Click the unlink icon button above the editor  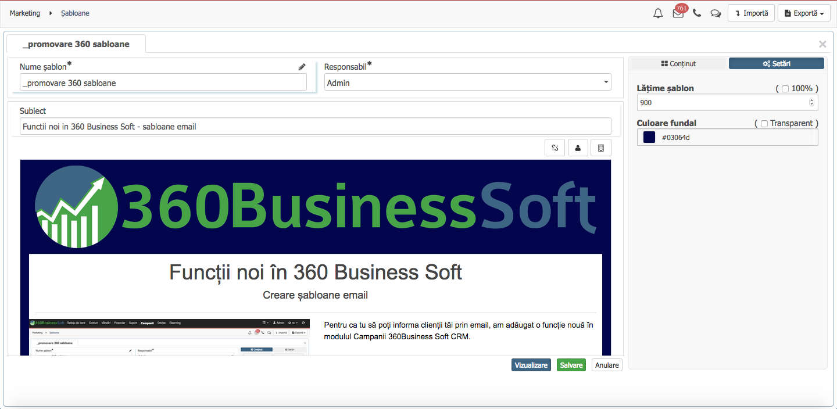555,148
